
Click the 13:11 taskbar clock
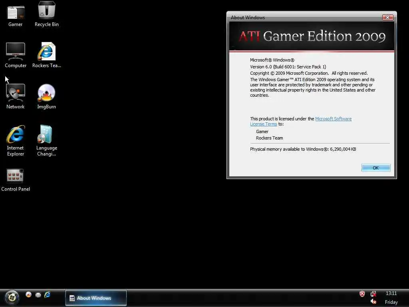(x=391, y=293)
